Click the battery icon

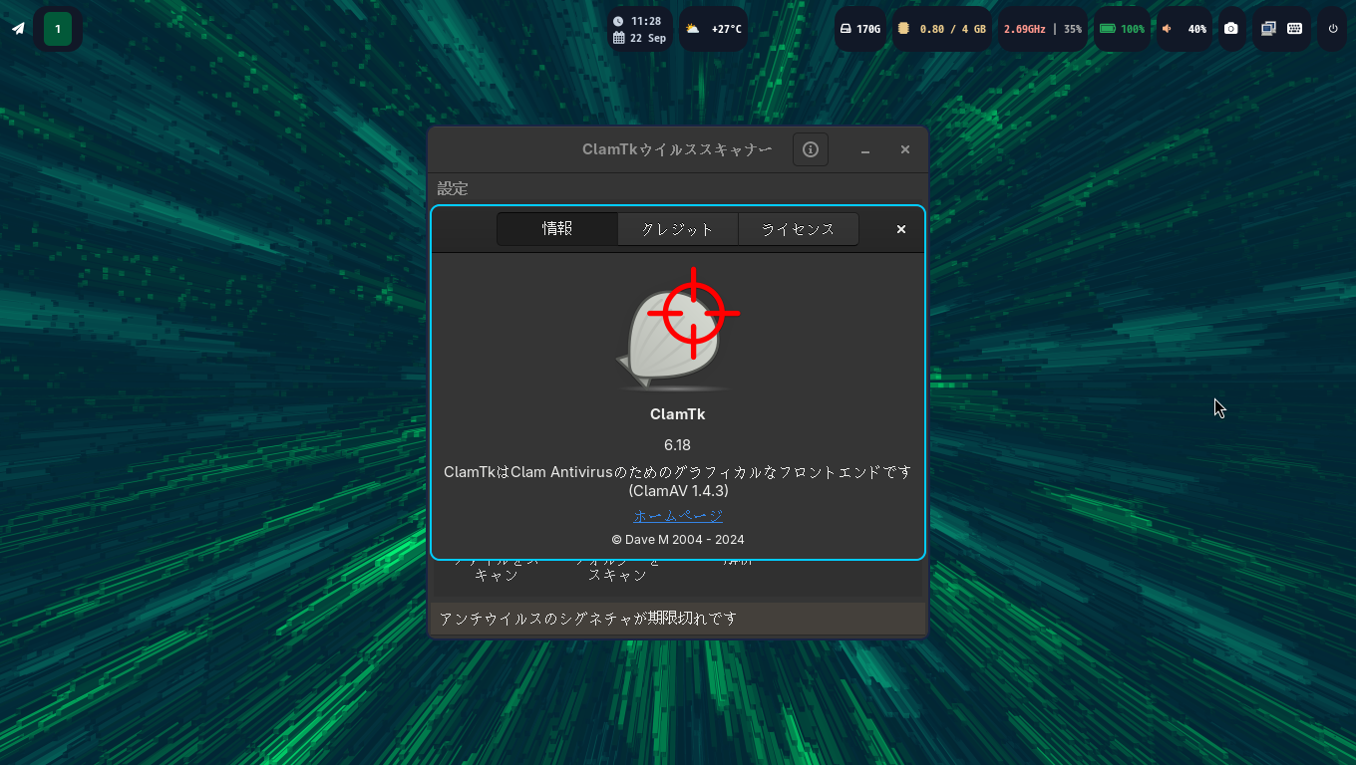(x=1108, y=29)
